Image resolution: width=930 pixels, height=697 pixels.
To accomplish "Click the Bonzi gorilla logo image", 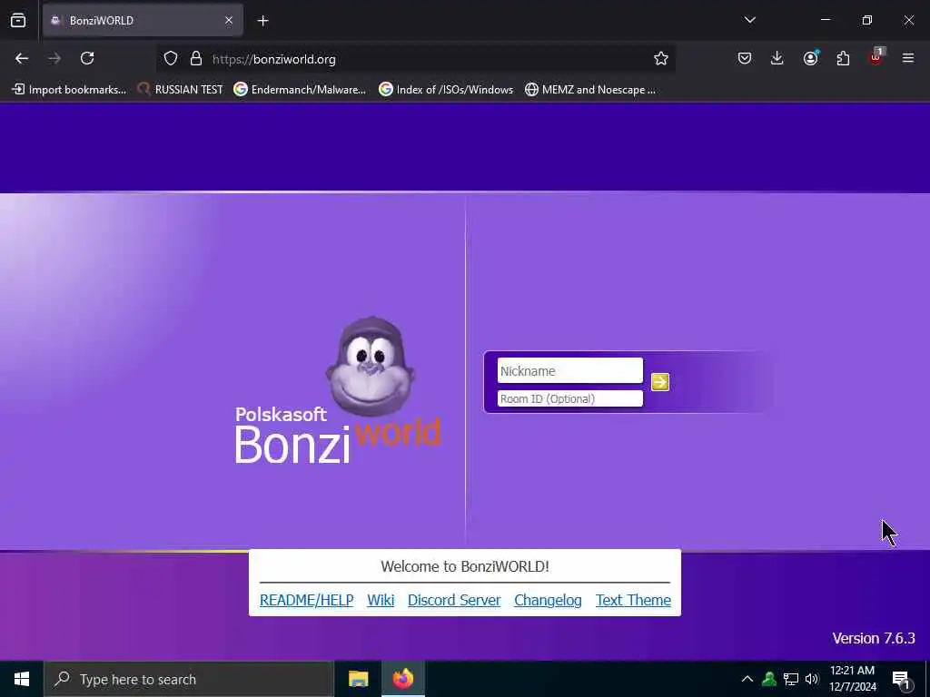I will [371, 366].
